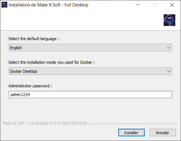Viewport: 181px width, 141px height.
Task: Close the installer window
Action: coord(172,5)
